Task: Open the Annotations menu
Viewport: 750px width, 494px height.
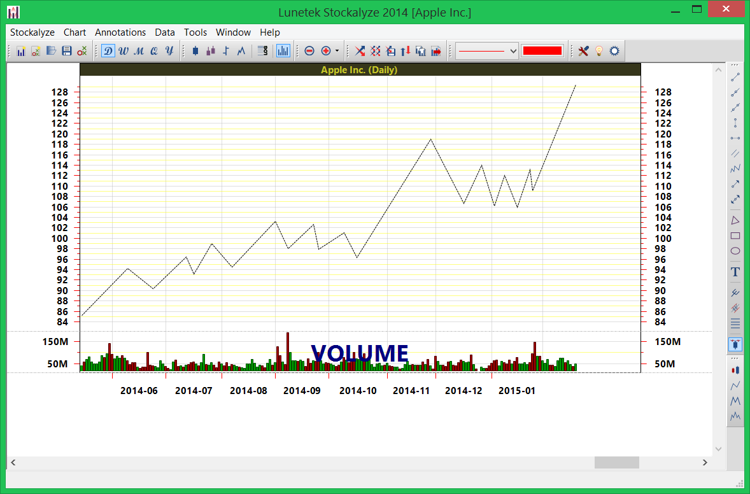Action: click(x=120, y=32)
